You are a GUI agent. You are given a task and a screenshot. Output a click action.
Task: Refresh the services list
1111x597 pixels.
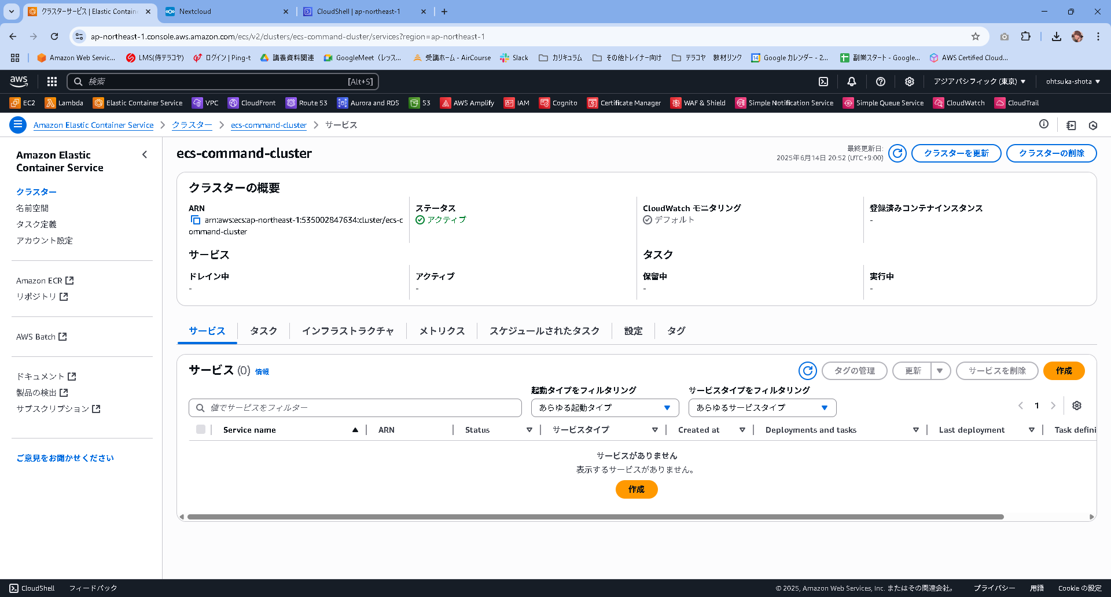808,371
